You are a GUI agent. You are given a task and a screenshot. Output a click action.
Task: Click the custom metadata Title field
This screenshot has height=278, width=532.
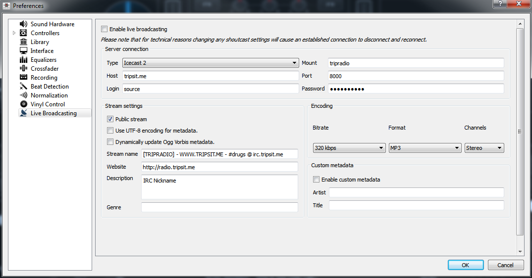click(x=416, y=205)
